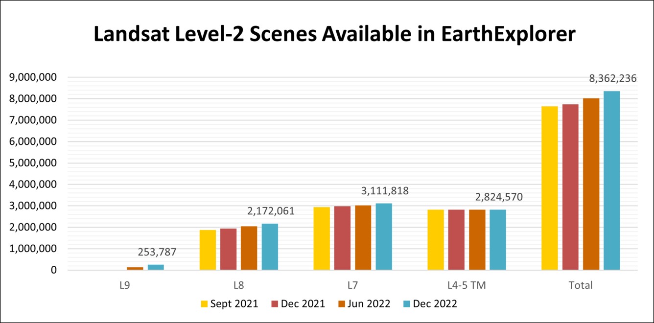Select the 8,362,236 data label

[612, 79]
